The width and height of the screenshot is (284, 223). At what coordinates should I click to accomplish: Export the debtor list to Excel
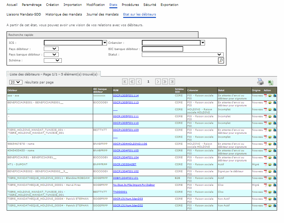point(271,82)
